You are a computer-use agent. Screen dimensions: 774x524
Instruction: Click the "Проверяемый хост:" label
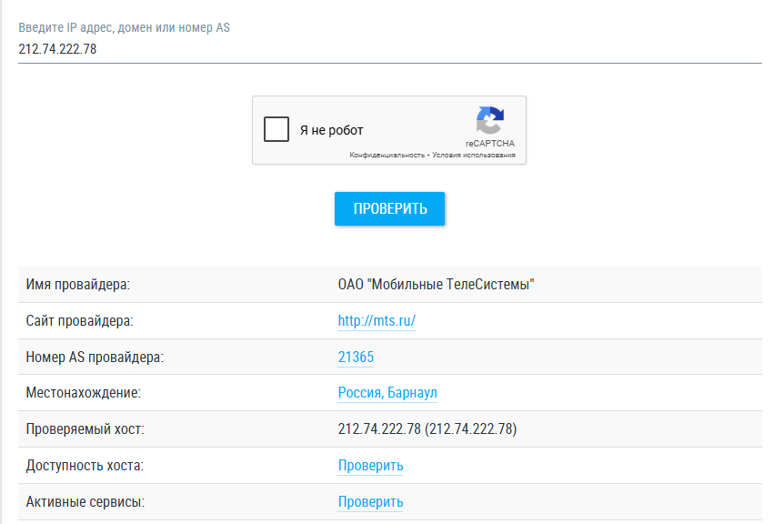click(85, 428)
